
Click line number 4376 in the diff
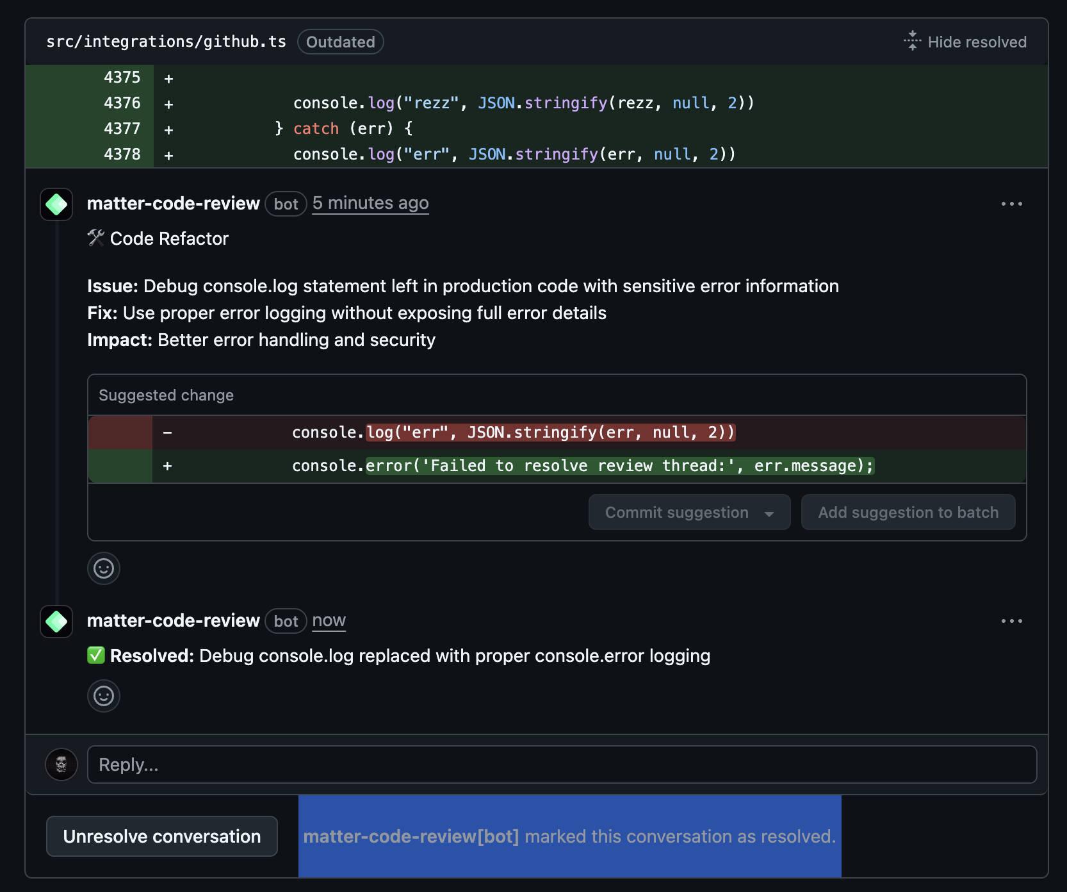122,103
